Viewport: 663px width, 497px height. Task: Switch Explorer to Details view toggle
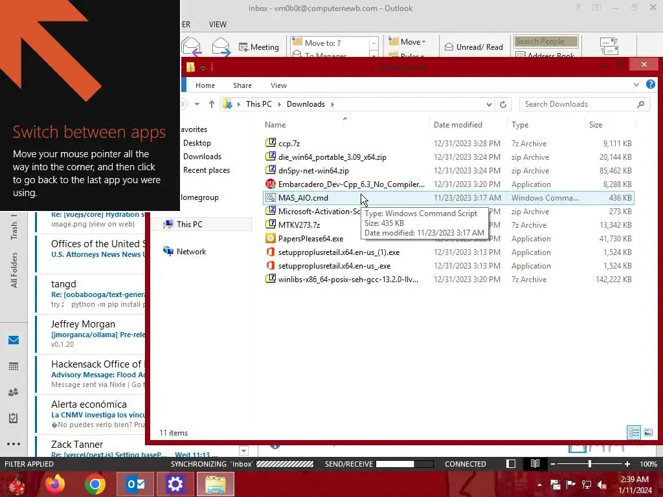pyautogui.click(x=634, y=432)
